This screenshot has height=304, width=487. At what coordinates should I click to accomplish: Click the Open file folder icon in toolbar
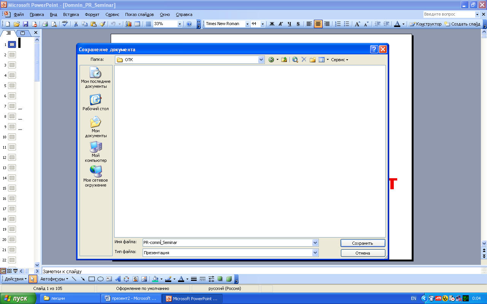pos(17,24)
